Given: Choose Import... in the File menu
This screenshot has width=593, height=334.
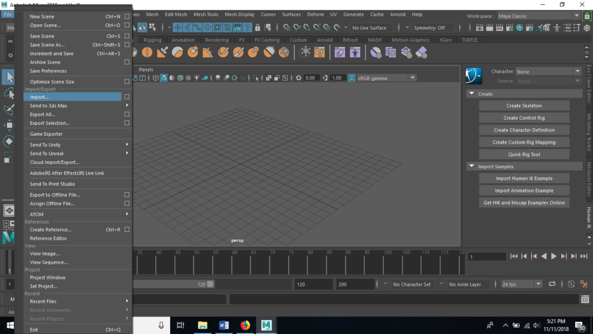Looking at the screenshot, I should point(72,97).
